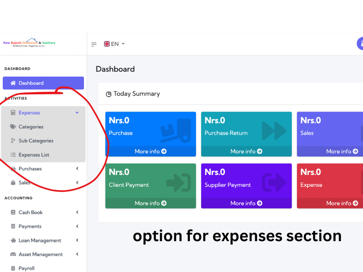The width and height of the screenshot is (363, 272).
Task: Open the EN language dropdown
Action: point(114,44)
